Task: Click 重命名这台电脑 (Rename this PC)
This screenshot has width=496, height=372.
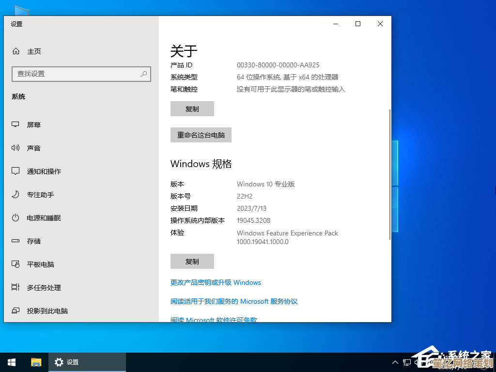Action: (201, 135)
